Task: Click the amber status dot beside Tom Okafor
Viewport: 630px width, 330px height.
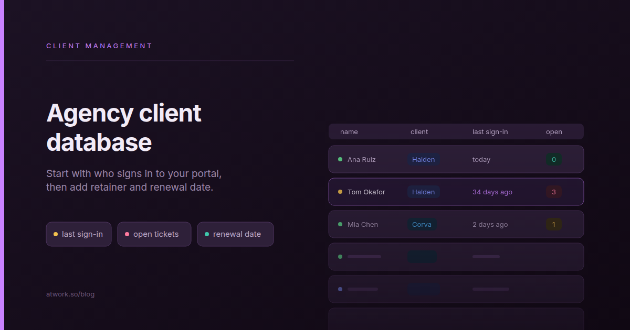Action: (x=340, y=192)
